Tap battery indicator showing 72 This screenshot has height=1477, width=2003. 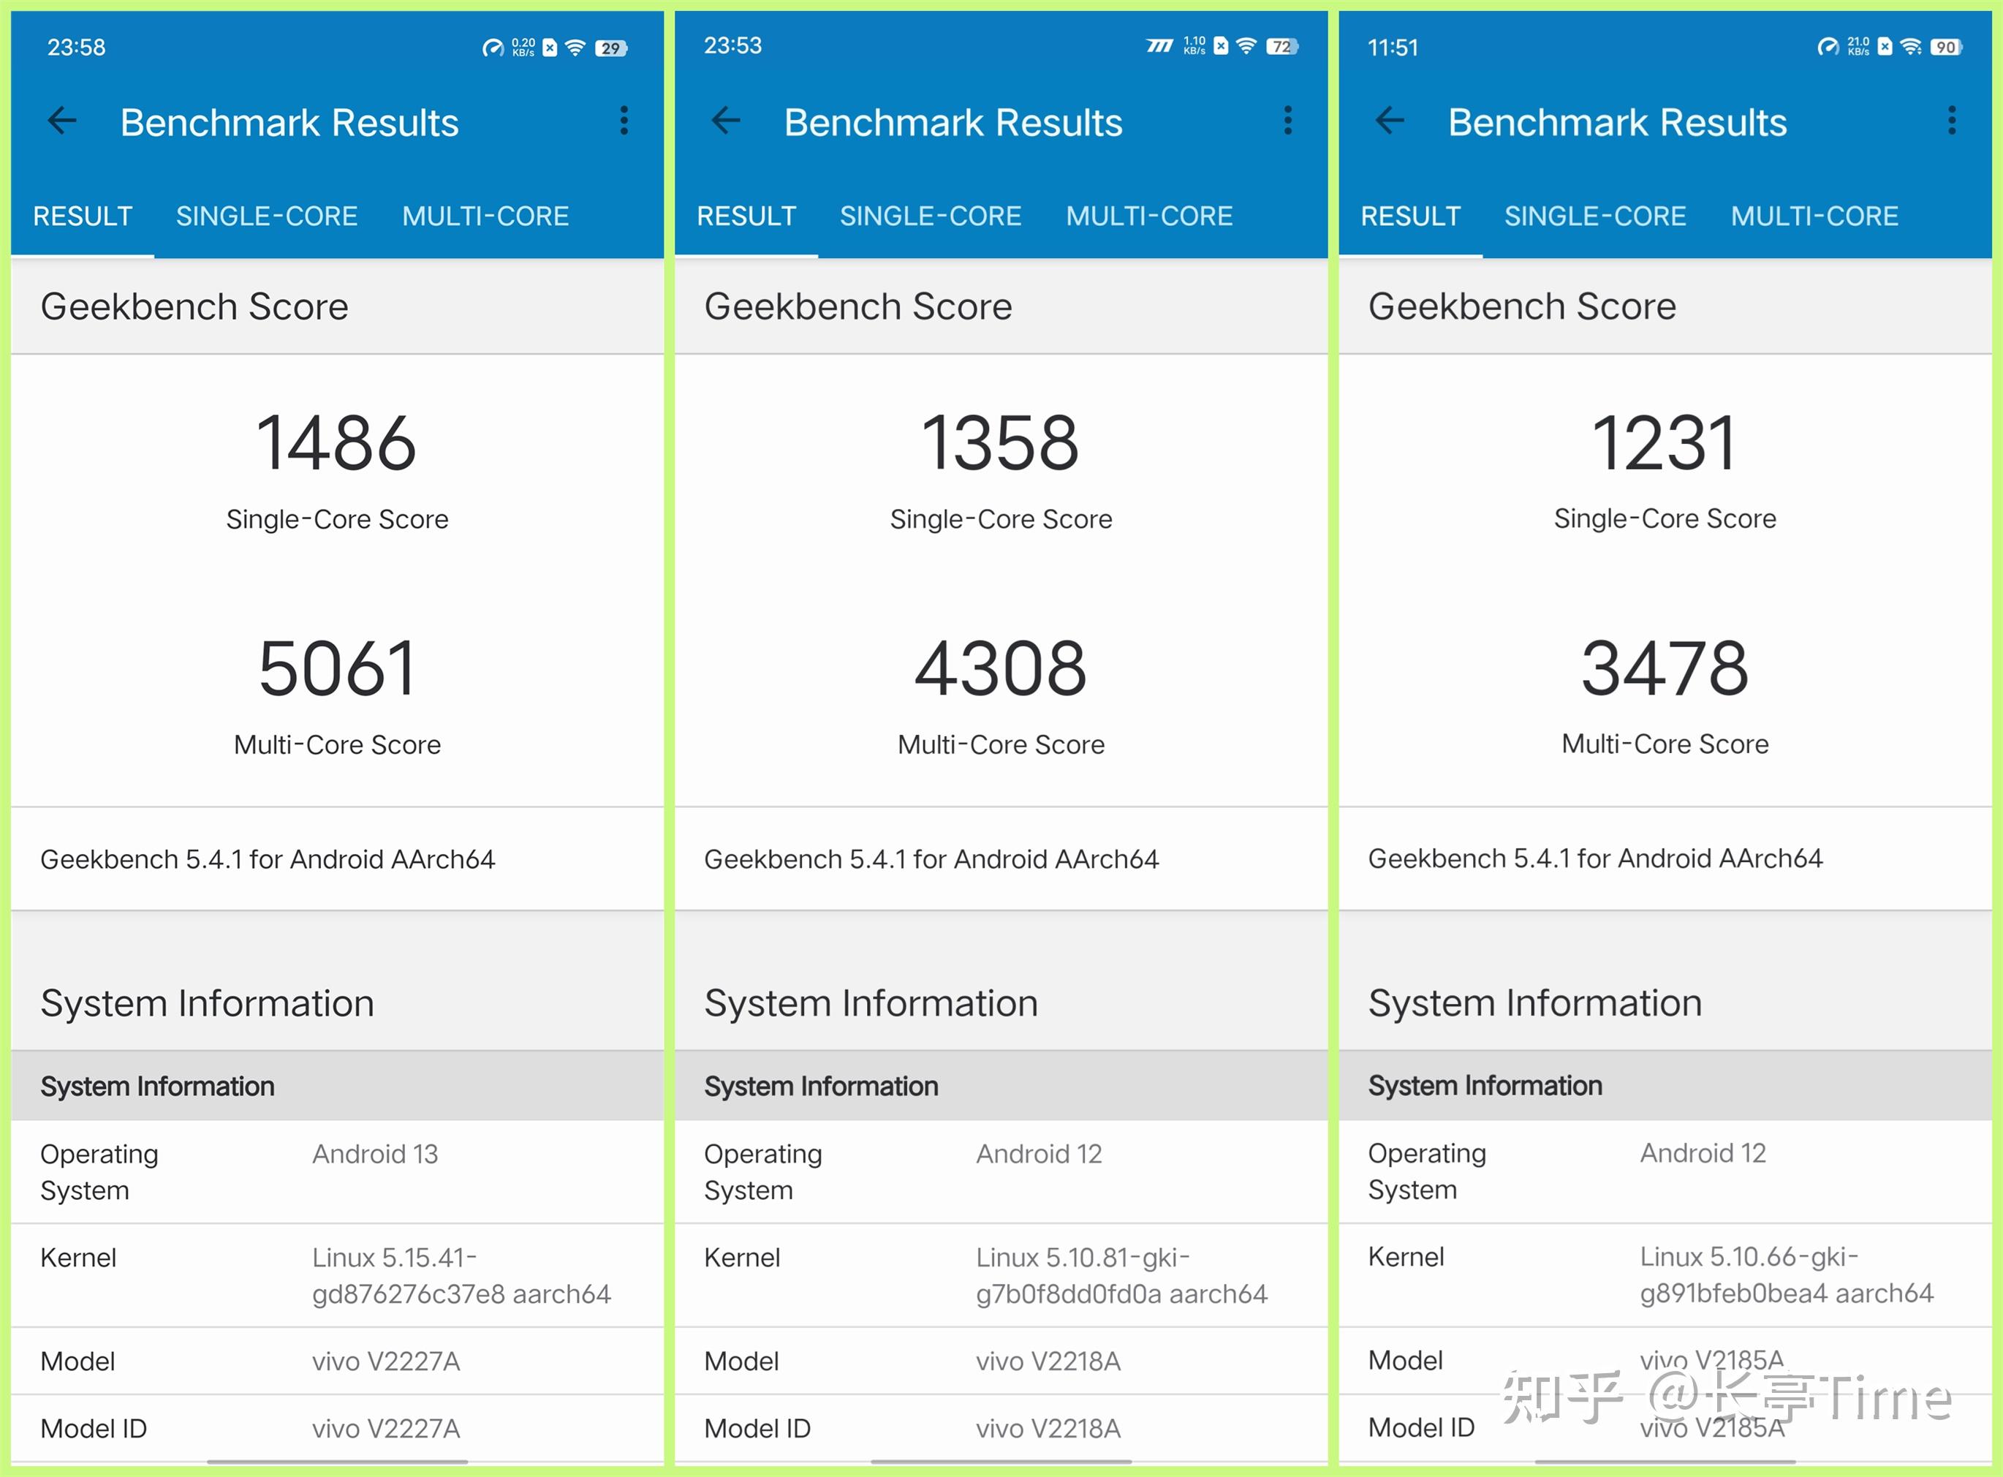(1281, 47)
